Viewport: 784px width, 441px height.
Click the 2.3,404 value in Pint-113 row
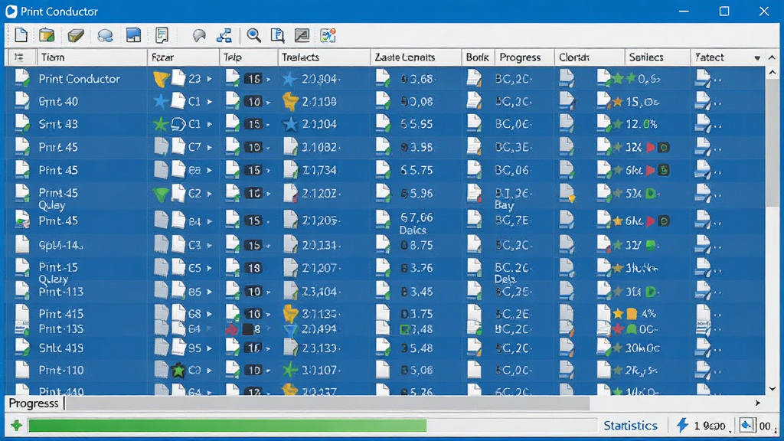[x=319, y=292]
